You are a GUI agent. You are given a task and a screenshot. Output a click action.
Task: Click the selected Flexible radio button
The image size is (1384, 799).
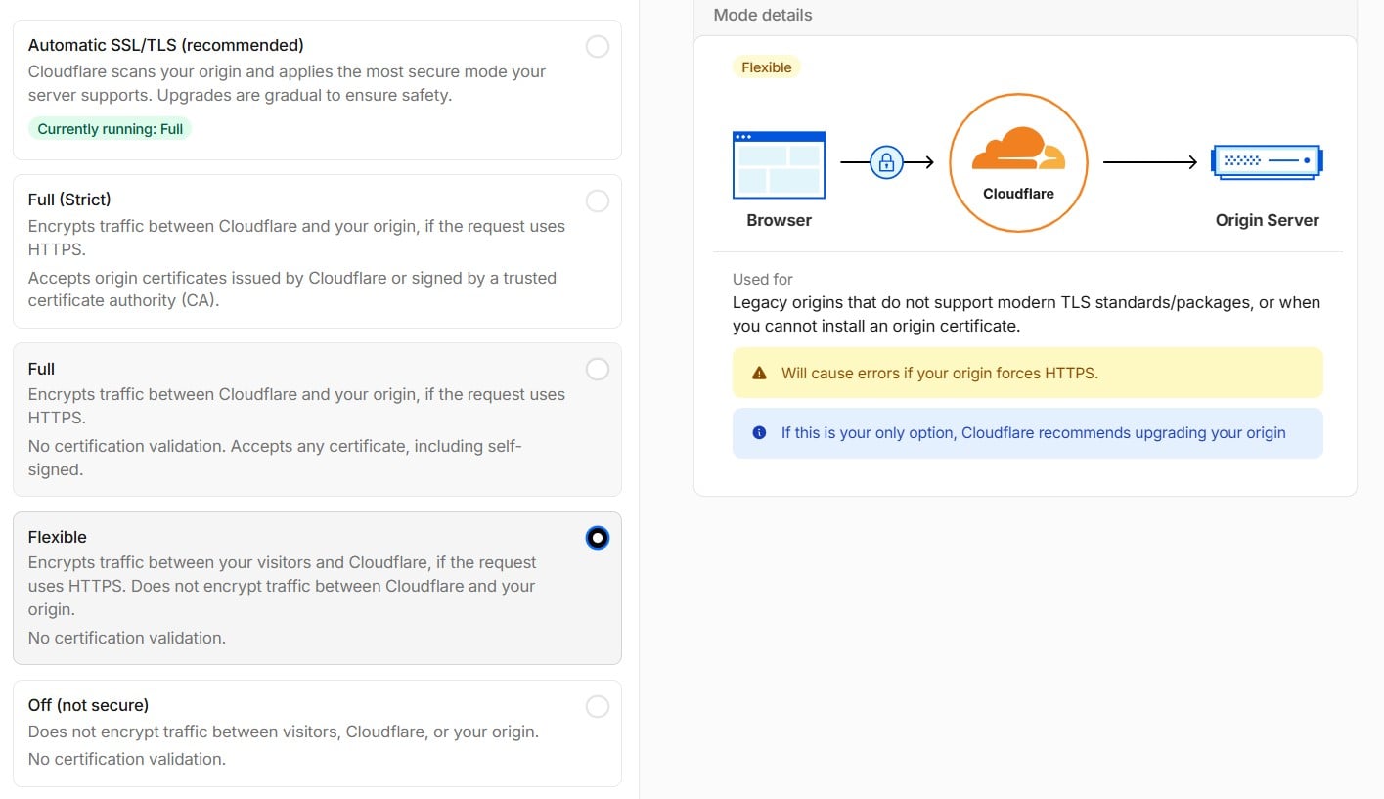coord(597,538)
